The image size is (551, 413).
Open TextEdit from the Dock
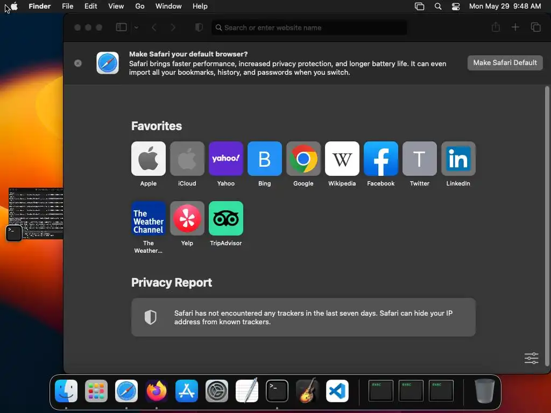pos(247,390)
